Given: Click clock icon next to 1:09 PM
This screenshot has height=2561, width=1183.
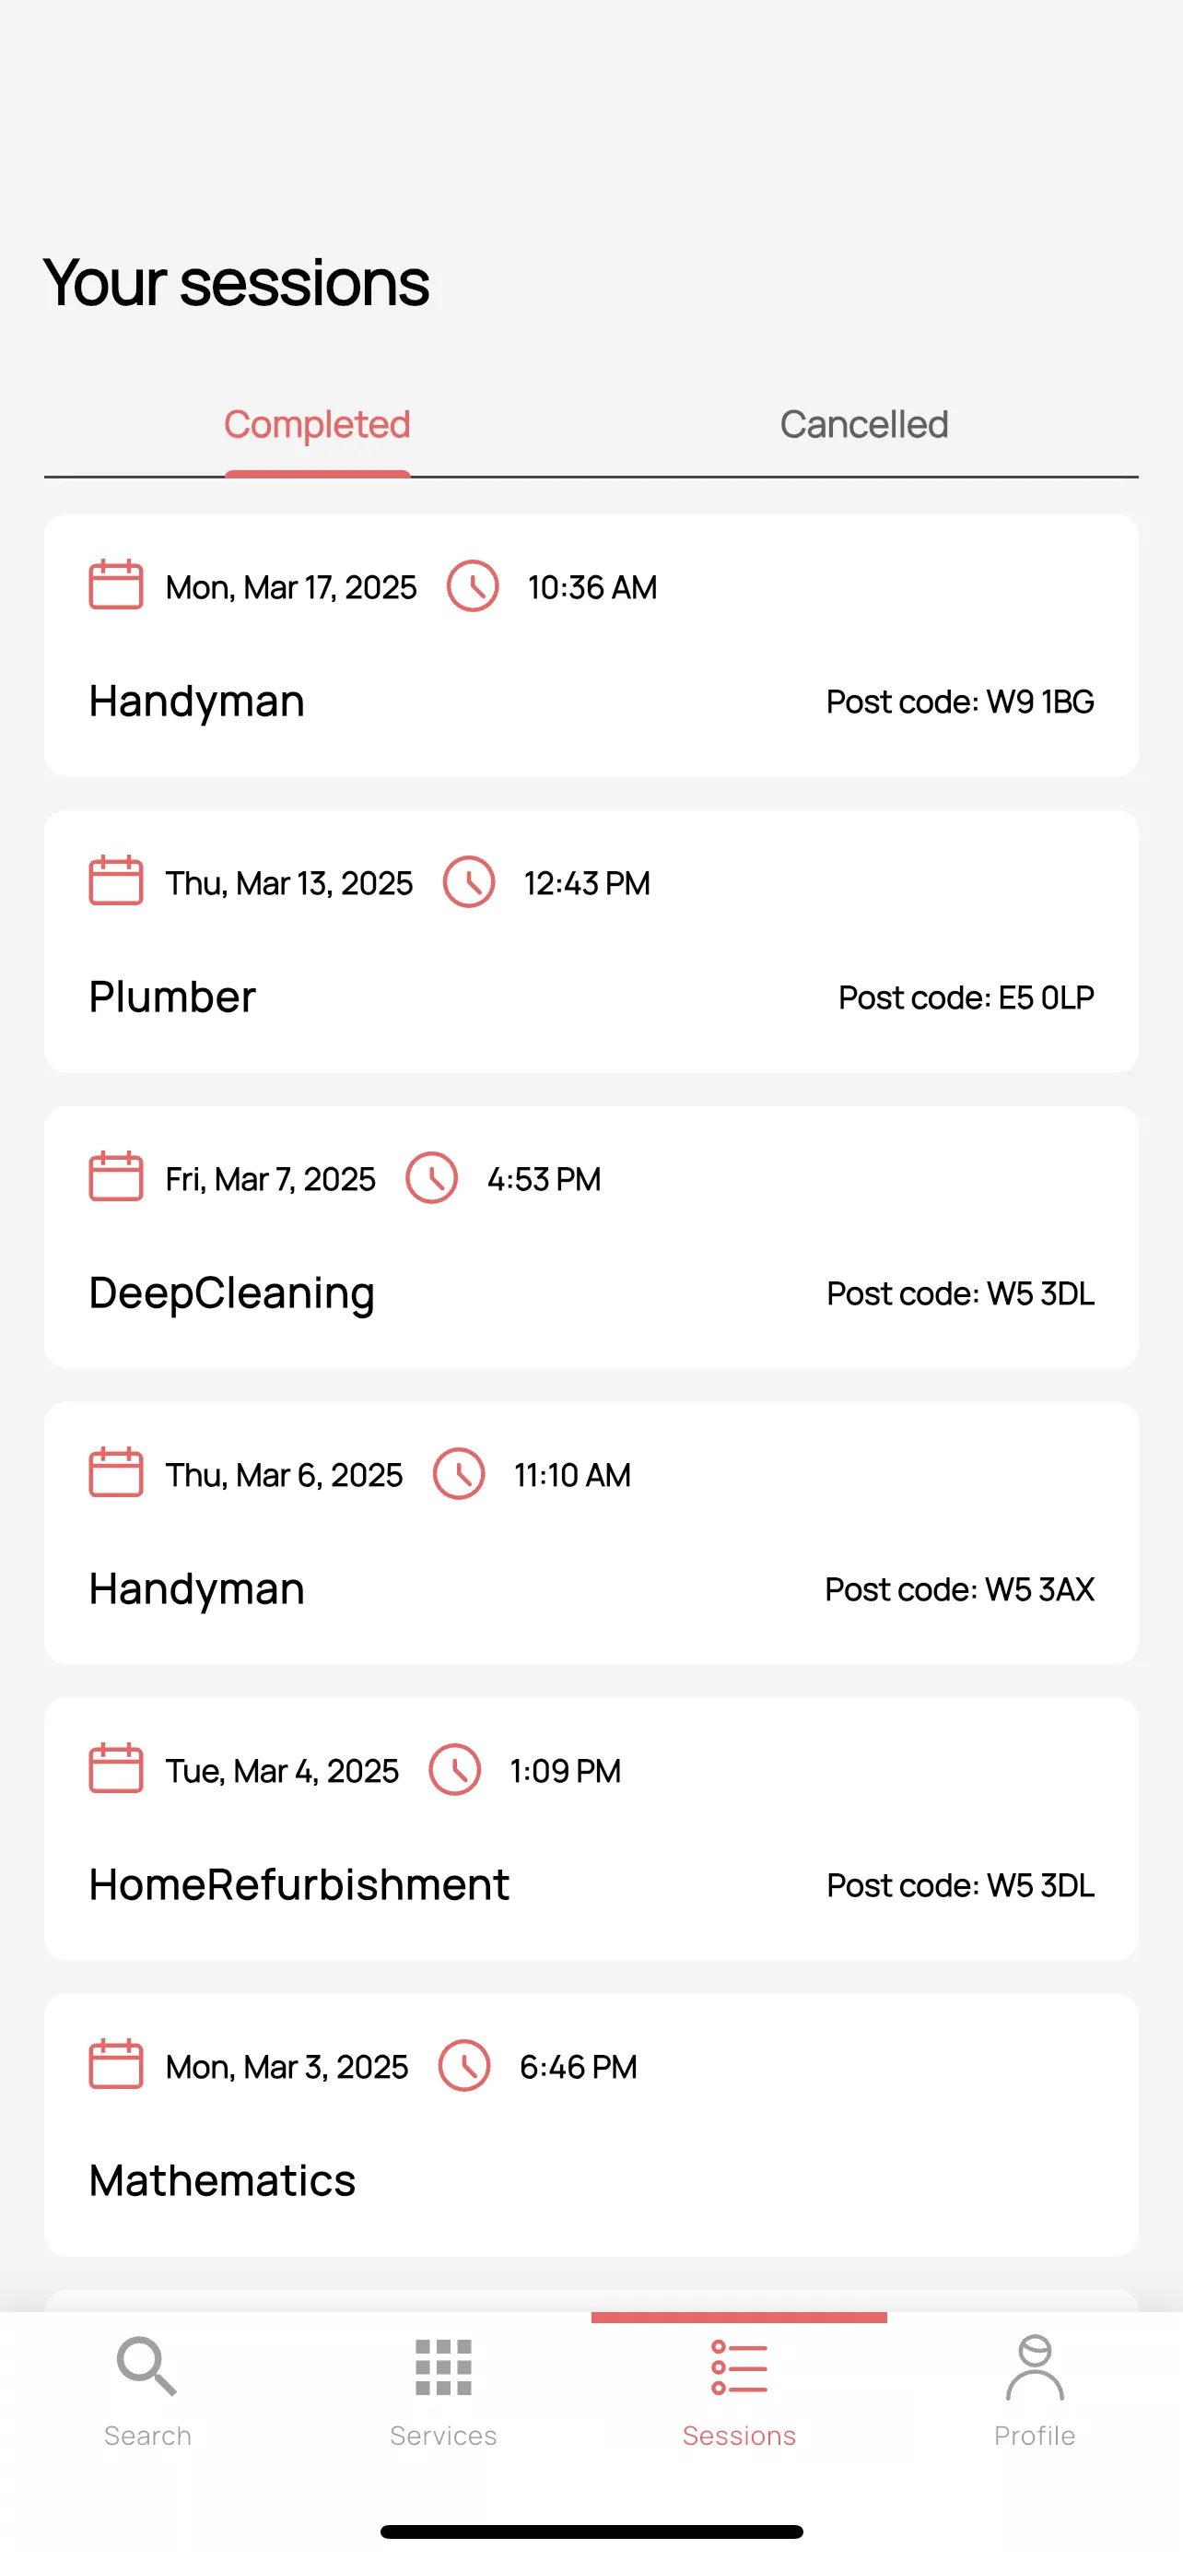Looking at the screenshot, I should click(x=455, y=1770).
